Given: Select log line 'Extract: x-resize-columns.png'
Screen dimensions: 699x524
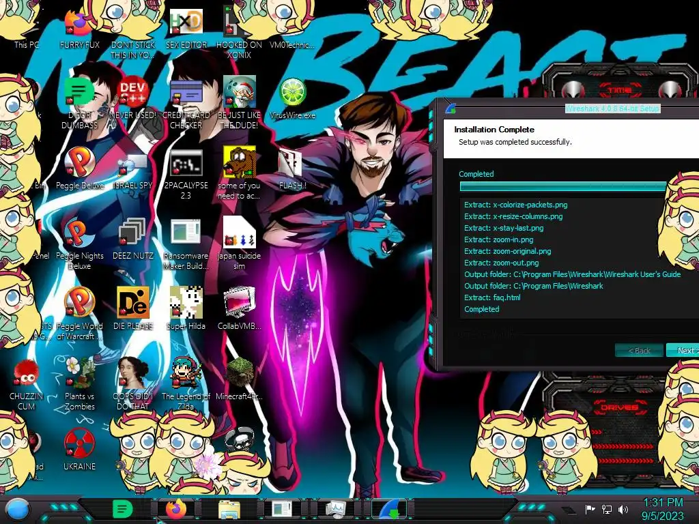Looking at the screenshot, I should (x=513, y=216).
